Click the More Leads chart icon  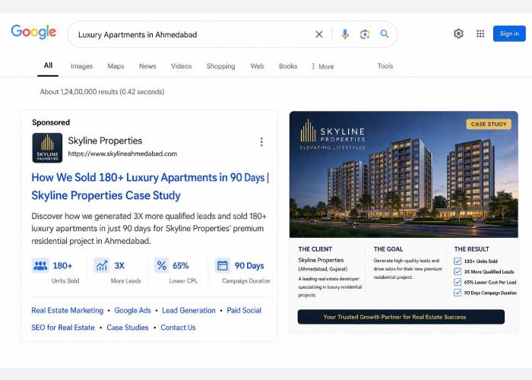click(x=101, y=265)
